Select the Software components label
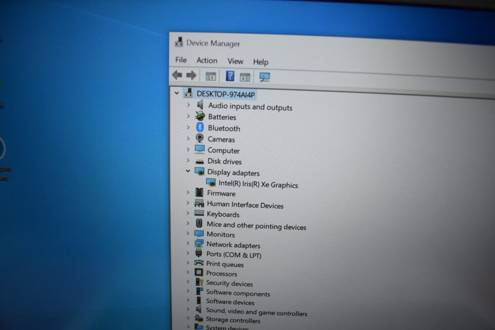This screenshot has width=495, height=330. pyautogui.click(x=238, y=293)
